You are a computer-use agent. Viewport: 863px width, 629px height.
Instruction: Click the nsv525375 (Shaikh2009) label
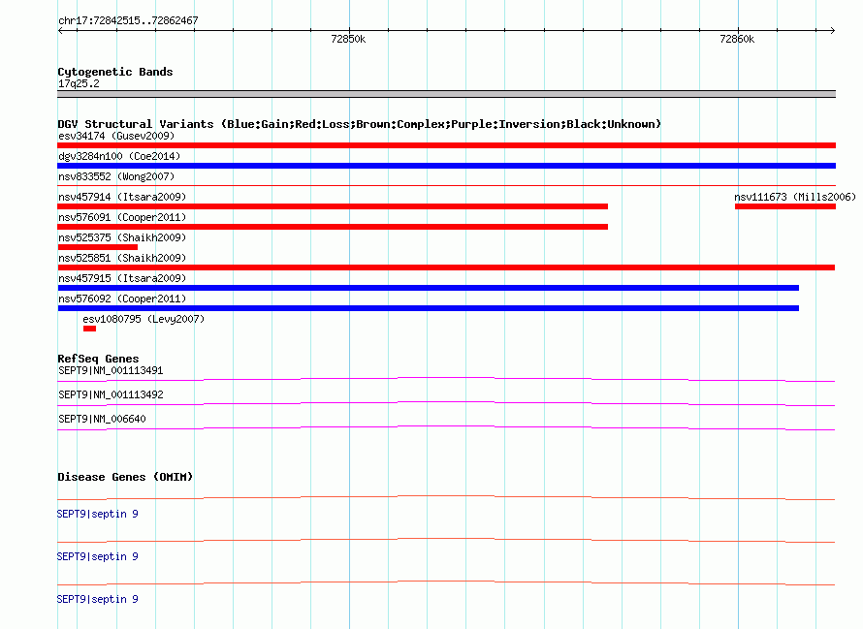click(122, 237)
